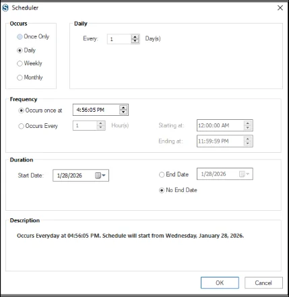
Task: Click the Start Date 1/28/2026 text
Action: coord(69,176)
